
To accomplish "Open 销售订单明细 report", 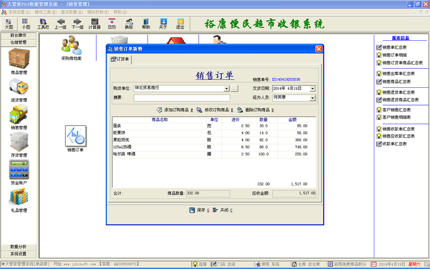I will click(392, 55).
